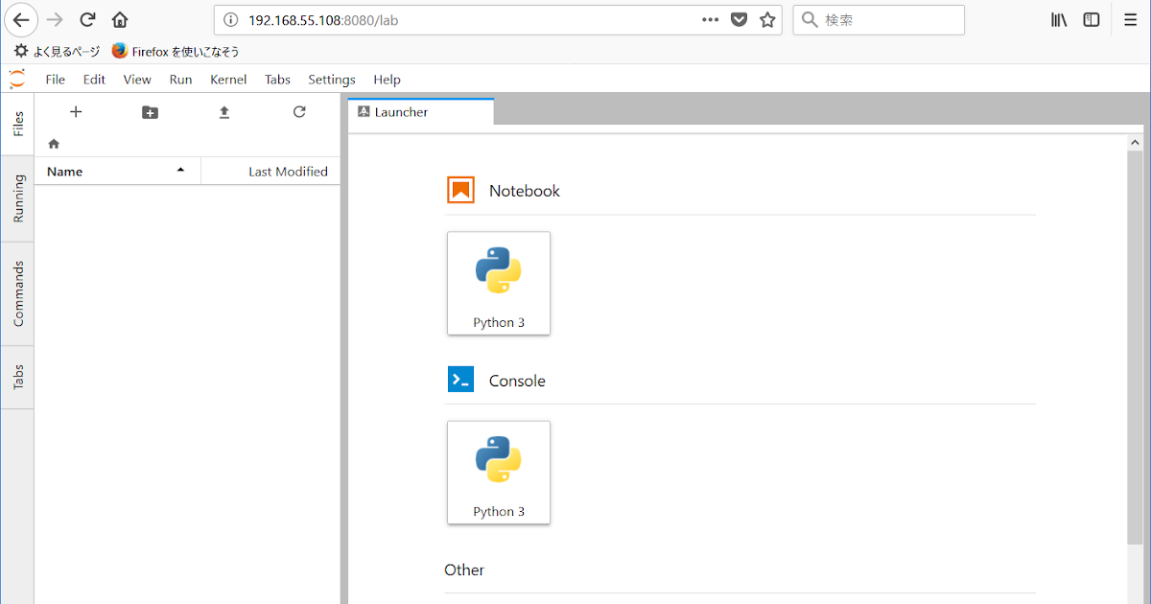This screenshot has width=1151, height=604.
Task: Open the Firefox hamburger menu
Action: (x=1131, y=19)
